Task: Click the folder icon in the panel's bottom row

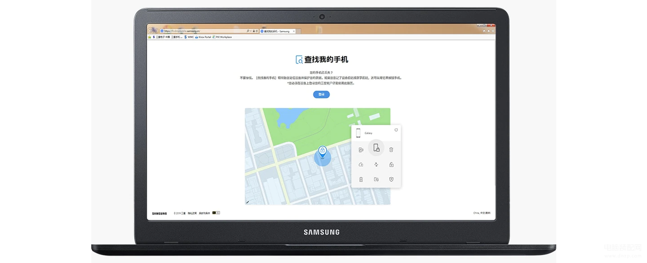Action: 376,179
